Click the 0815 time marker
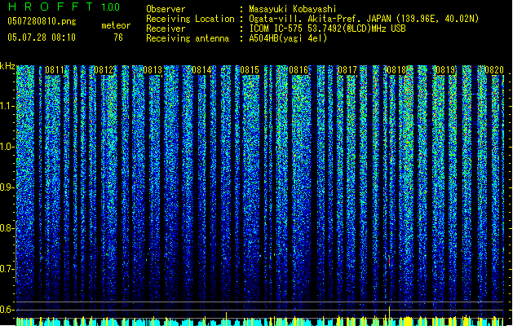Screen dimensions: 513x326 tap(250, 70)
